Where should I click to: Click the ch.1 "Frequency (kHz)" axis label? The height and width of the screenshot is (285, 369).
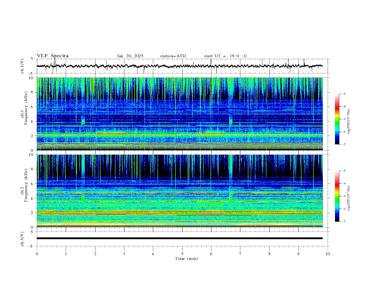pyautogui.click(x=26, y=108)
